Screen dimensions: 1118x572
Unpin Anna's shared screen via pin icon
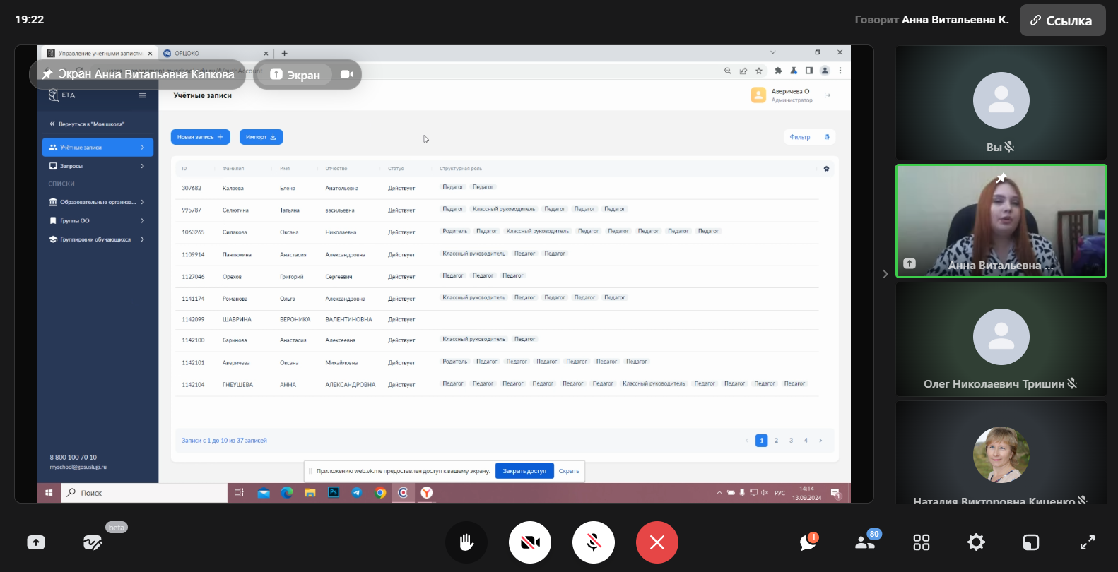coord(47,74)
